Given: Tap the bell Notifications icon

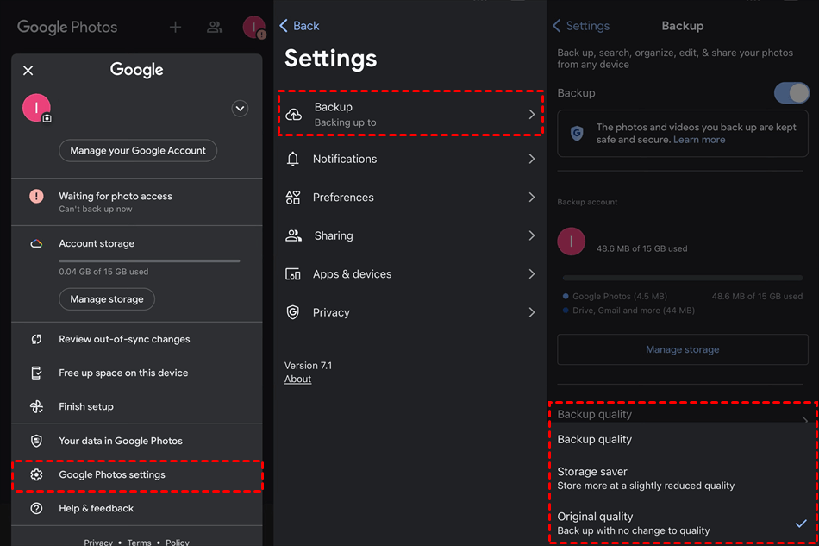Looking at the screenshot, I should (x=293, y=159).
